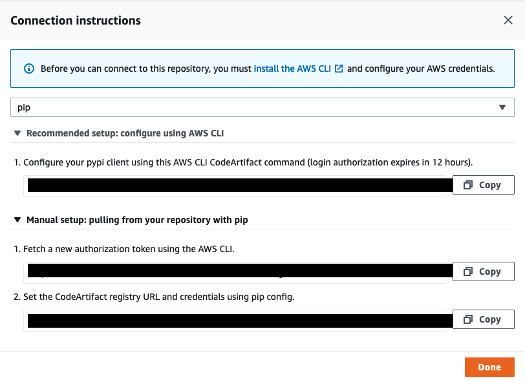Viewport: 525px width, 382px height.
Task: Open the pip package manager selector
Action: coord(259,107)
